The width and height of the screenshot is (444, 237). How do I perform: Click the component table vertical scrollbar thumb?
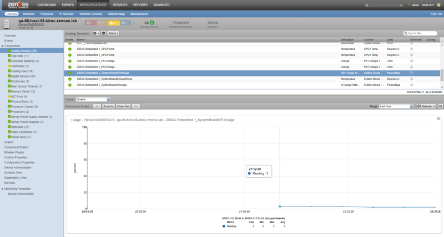(442, 75)
